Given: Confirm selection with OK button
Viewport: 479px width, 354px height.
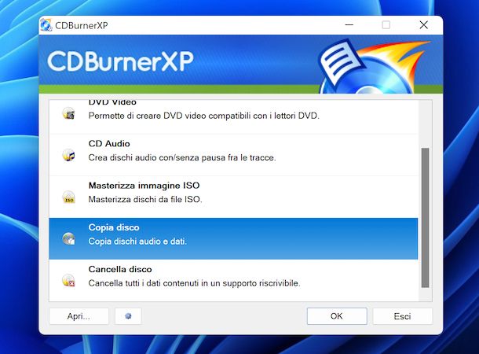Looking at the screenshot, I should pos(337,316).
